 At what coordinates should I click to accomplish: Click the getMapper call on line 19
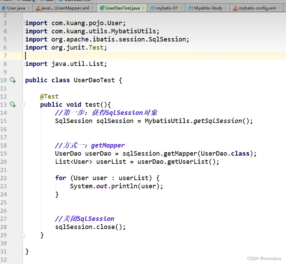click(x=180, y=154)
